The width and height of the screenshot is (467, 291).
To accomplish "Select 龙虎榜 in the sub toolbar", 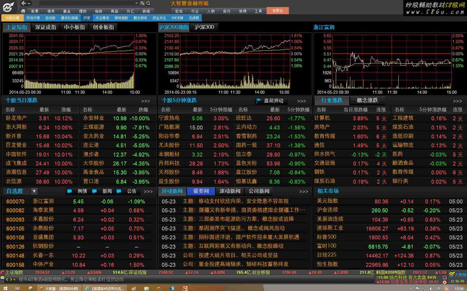I will tap(194, 18).
